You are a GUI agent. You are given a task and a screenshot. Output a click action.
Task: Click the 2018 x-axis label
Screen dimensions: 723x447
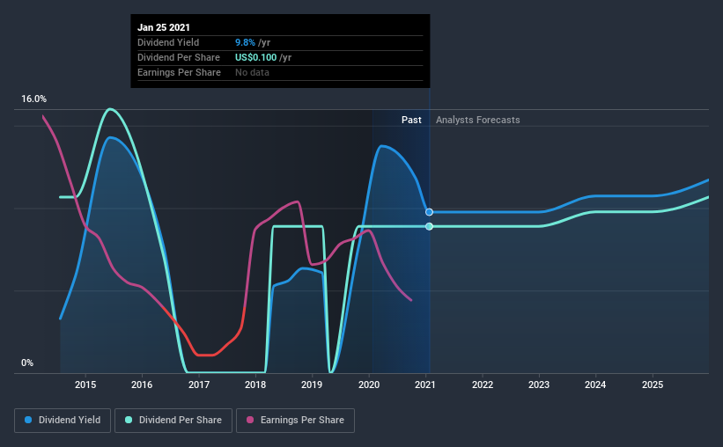coord(255,385)
